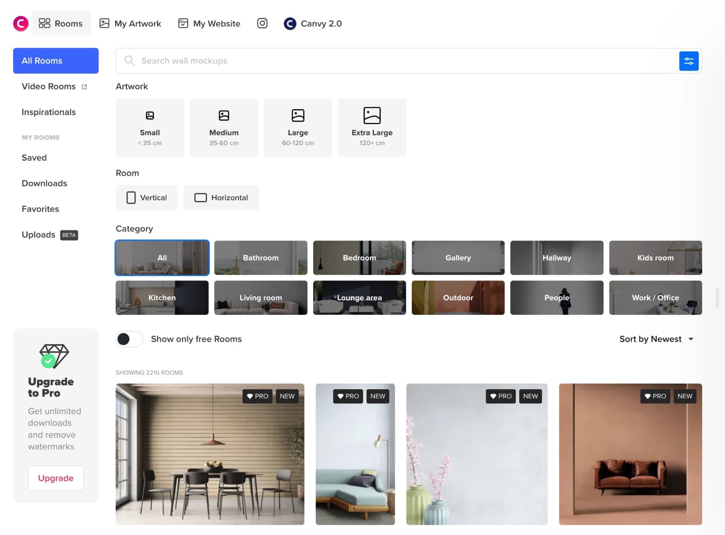Filter by the Living room category
This screenshot has height=535, width=725.
(261, 297)
